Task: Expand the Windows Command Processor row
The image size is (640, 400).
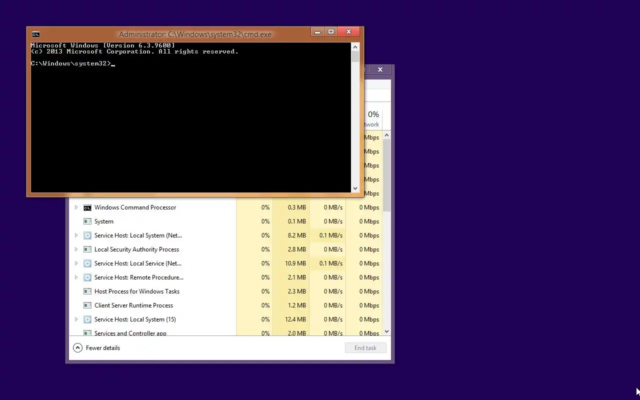Action: [76, 207]
